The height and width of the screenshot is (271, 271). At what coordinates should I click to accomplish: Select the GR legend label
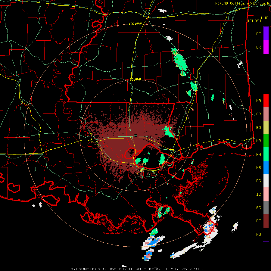[258, 114]
